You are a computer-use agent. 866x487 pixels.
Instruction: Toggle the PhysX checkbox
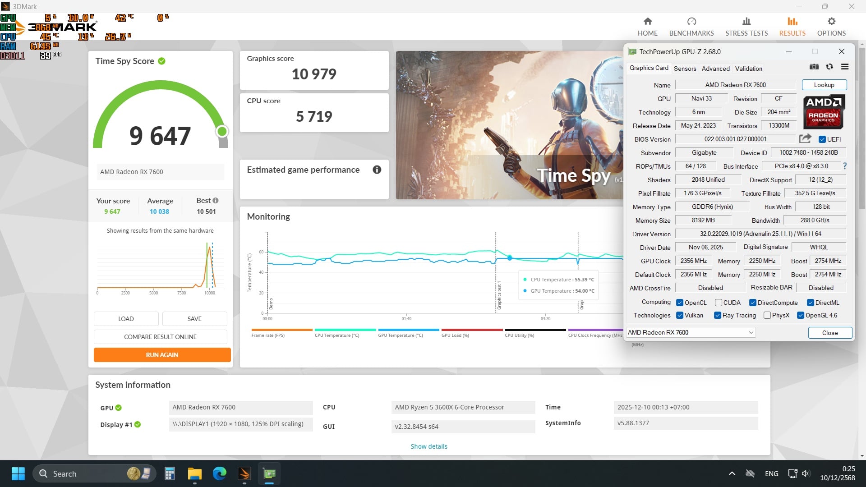pyautogui.click(x=767, y=315)
